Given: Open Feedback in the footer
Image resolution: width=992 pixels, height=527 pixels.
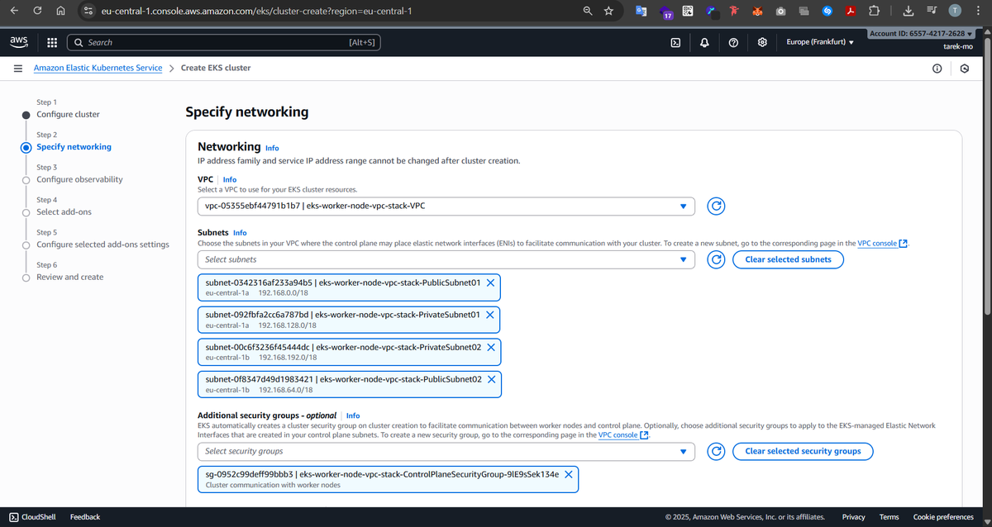Looking at the screenshot, I should coord(85,517).
